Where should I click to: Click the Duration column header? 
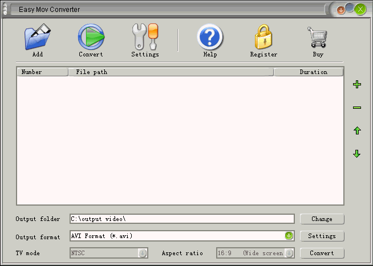pyautogui.click(x=309, y=72)
